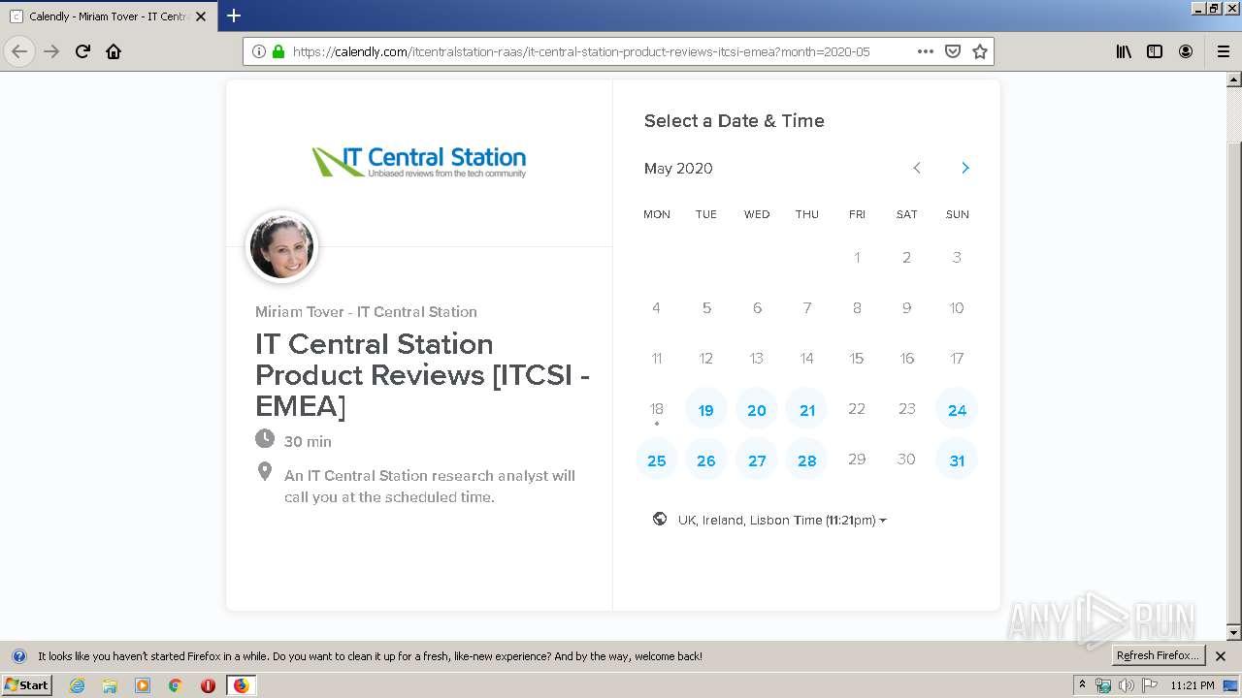Image resolution: width=1242 pixels, height=698 pixels.
Task: Open the Firefox account icon
Action: pyautogui.click(x=1186, y=51)
